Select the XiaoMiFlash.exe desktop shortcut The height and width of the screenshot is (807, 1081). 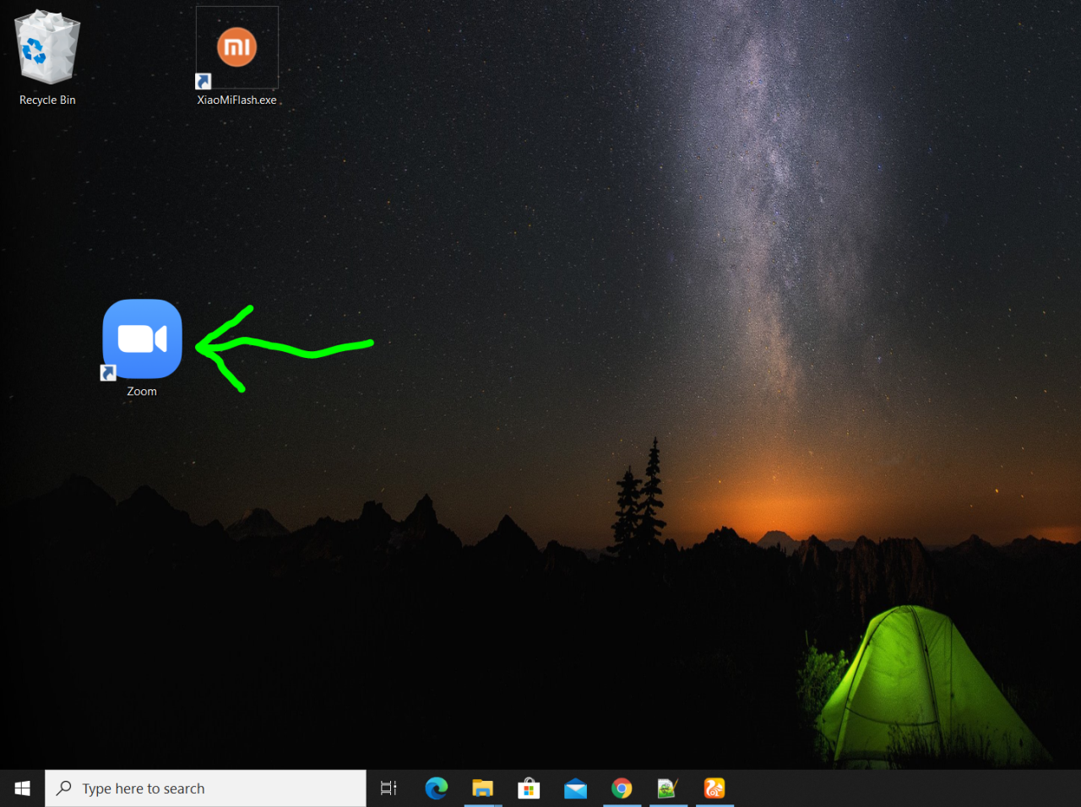[x=236, y=48]
